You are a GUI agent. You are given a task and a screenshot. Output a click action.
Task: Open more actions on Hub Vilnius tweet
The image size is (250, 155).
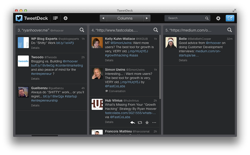154,122
